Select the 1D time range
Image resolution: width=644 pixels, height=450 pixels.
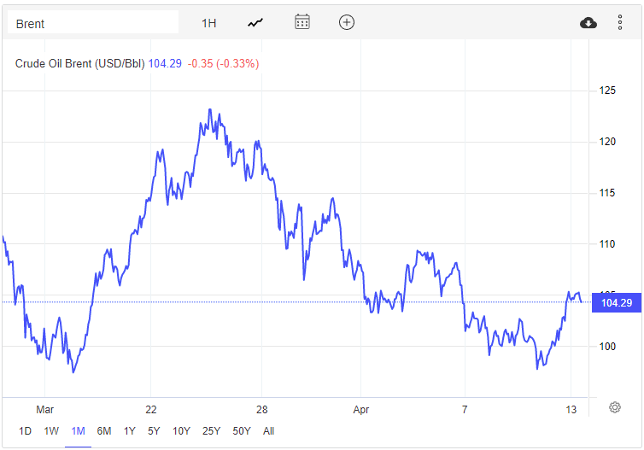click(x=26, y=431)
